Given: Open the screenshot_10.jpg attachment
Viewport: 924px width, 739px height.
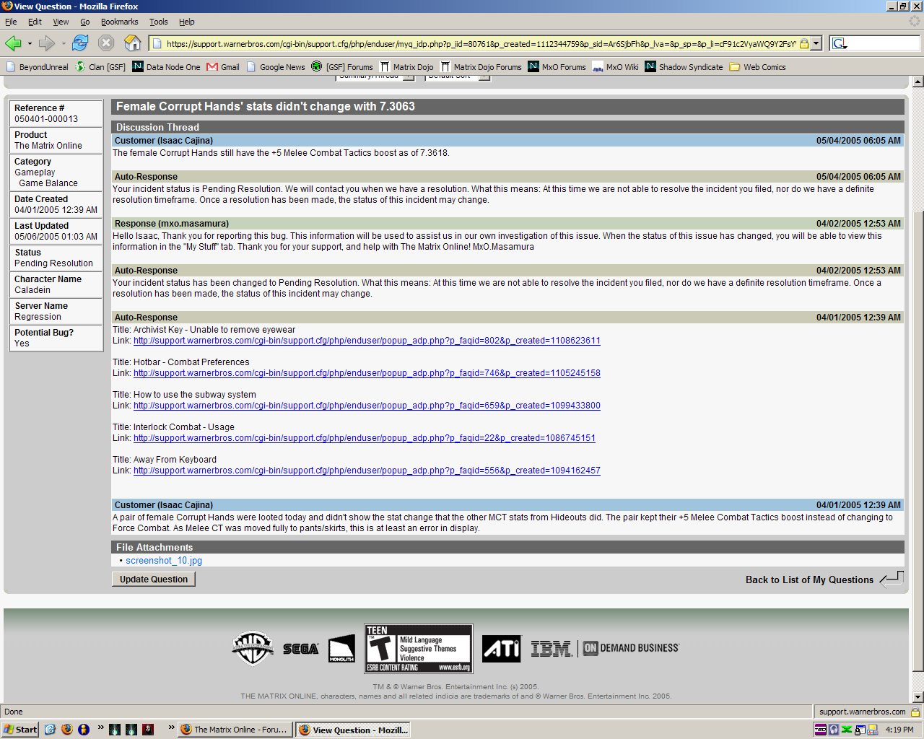Looking at the screenshot, I should pyautogui.click(x=164, y=561).
